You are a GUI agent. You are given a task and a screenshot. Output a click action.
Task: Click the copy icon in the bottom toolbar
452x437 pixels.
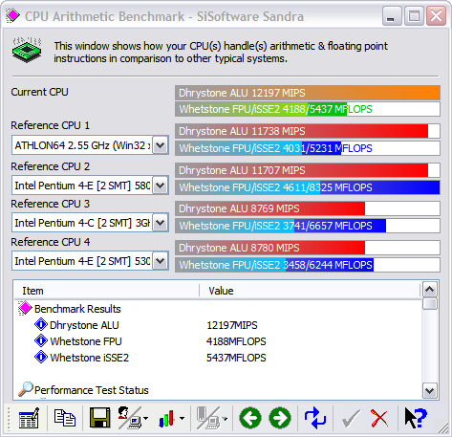coord(65,418)
